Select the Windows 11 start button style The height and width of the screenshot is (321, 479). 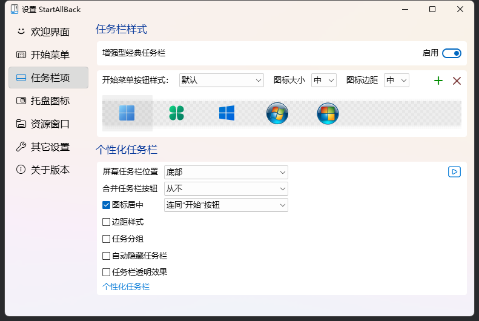[x=127, y=113]
